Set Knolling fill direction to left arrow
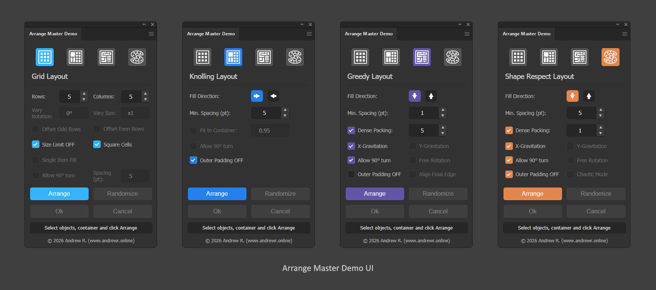 274,96
